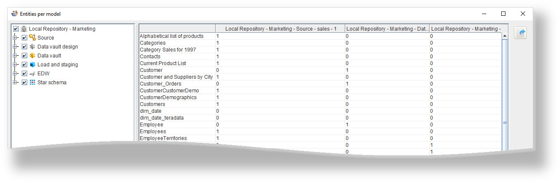Maximize the Entities per model window
560x183 pixels.
[503, 14]
